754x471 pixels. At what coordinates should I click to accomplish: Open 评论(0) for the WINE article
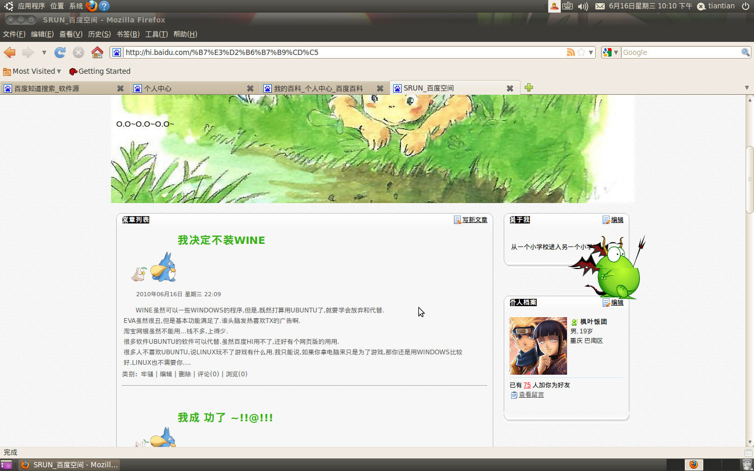pos(208,374)
